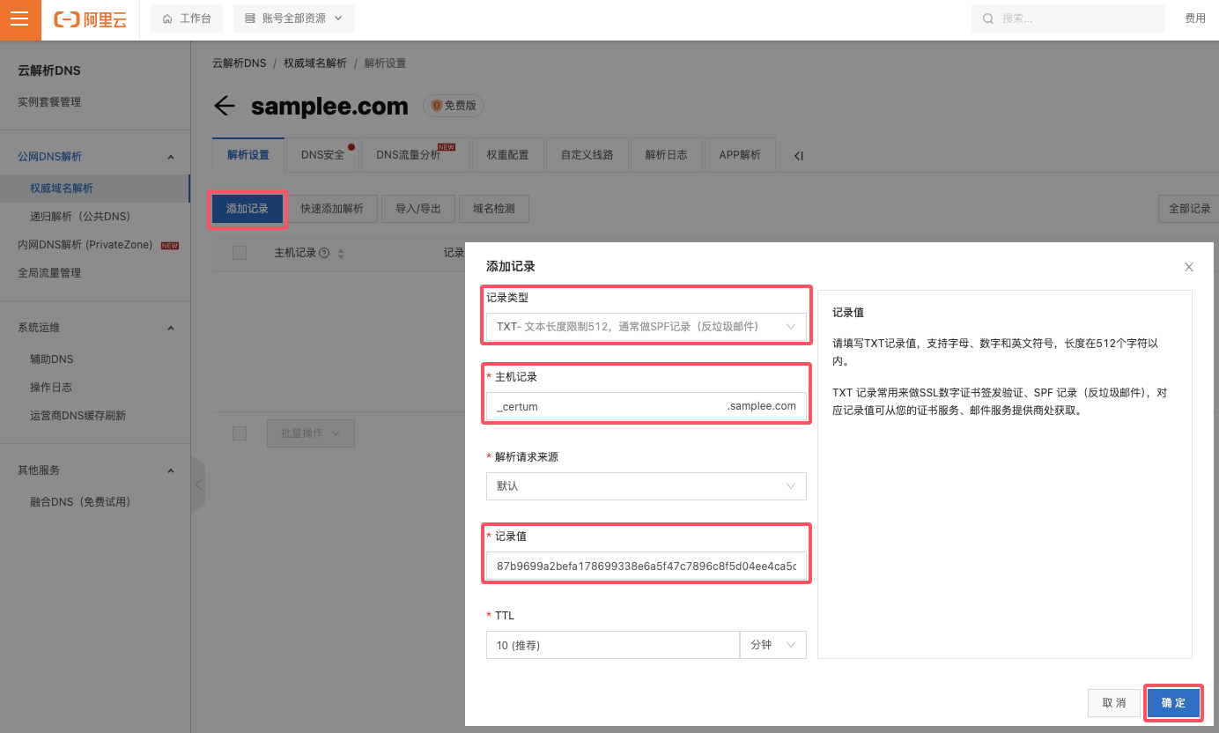Select 权威域名解析 in the sidebar
The image size is (1219, 733).
pos(95,189)
